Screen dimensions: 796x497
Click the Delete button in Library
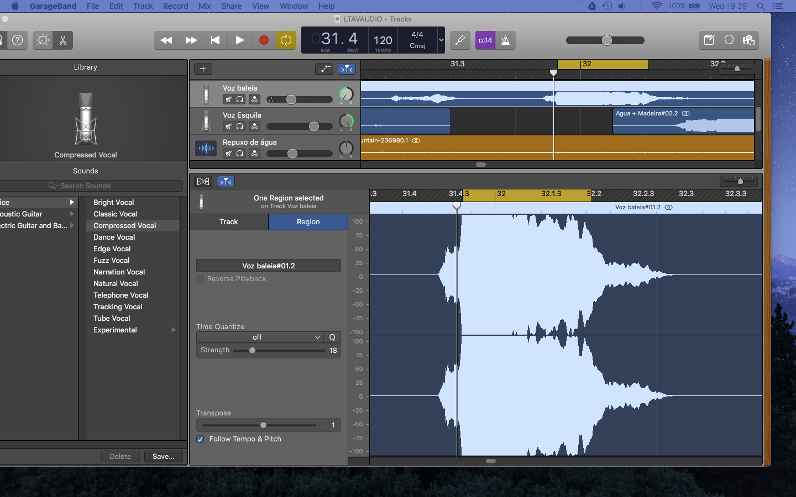pos(121,457)
